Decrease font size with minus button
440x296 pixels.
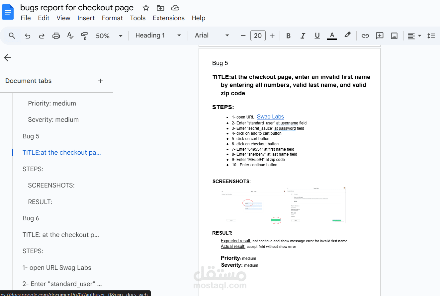(x=243, y=36)
